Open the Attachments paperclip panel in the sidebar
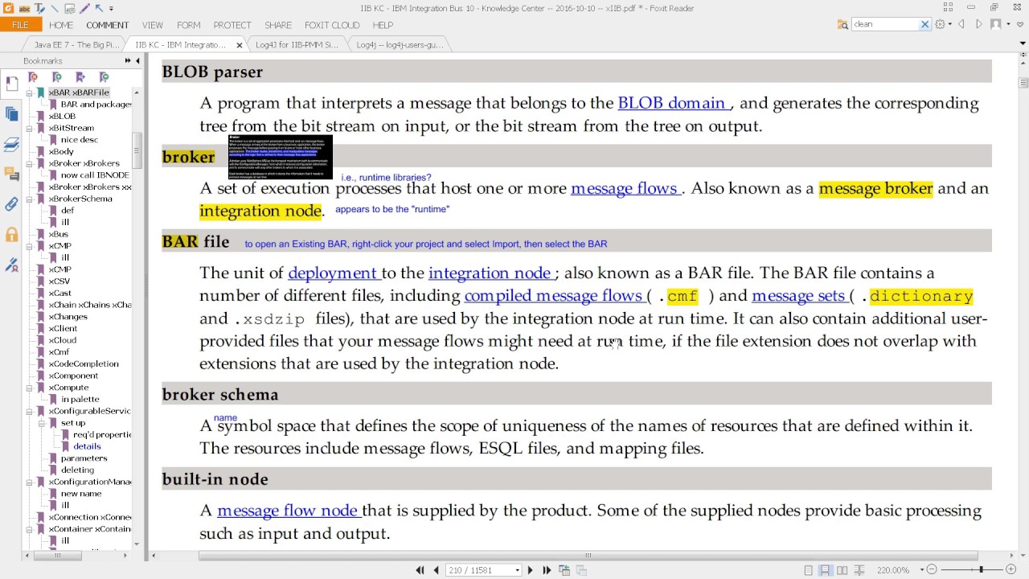This screenshot has height=579, width=1029. (11, 204)
